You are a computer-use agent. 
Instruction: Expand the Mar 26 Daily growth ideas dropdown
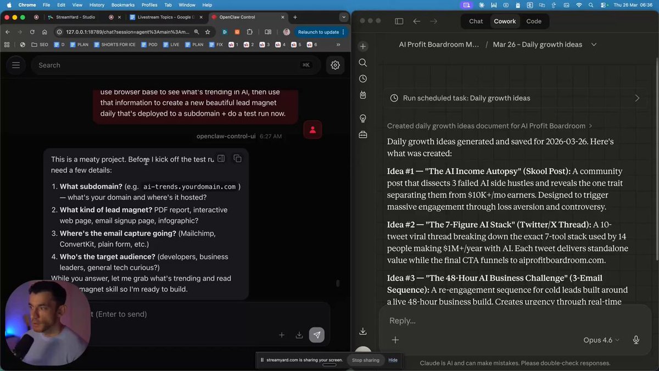594,45
